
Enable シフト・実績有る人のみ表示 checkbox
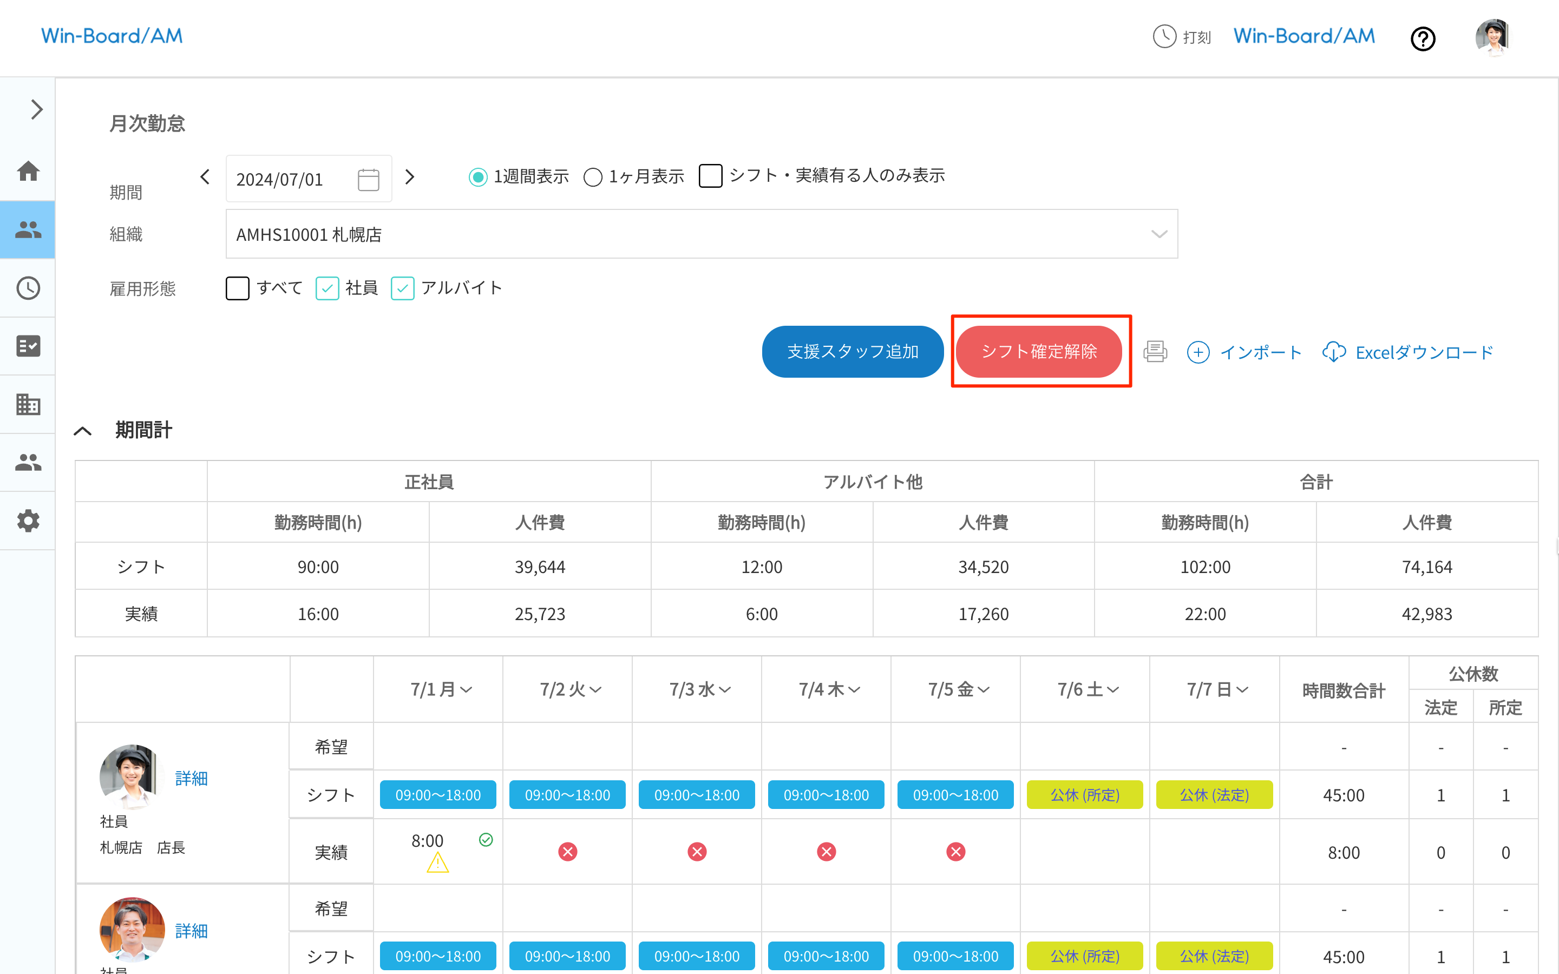[710, 176]
